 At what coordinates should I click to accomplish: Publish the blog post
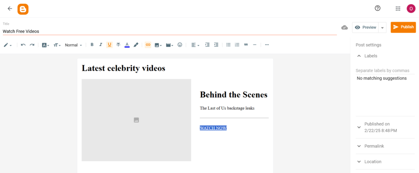(x=403, y=27)
